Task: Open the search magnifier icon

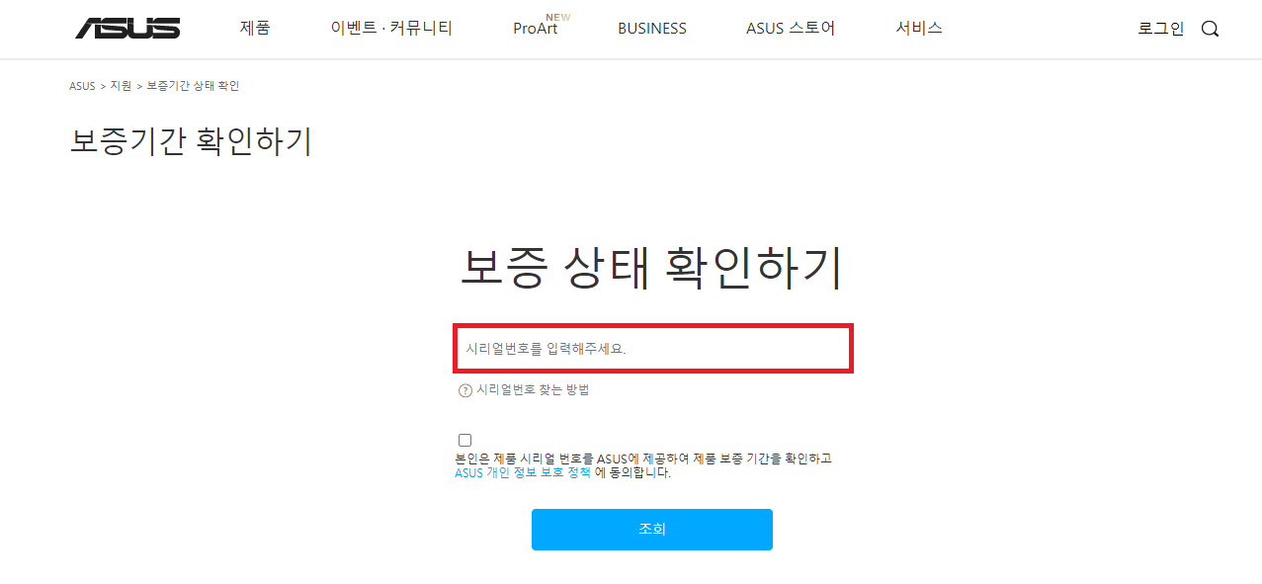Action: (1210, 29)
